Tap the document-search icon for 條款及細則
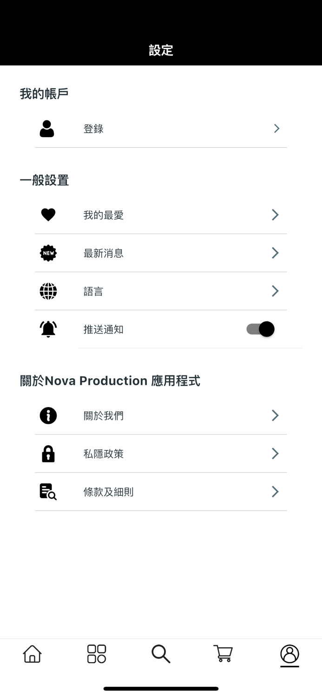The width and height of the screenshot is (322, 697). (x=48, y=492)
